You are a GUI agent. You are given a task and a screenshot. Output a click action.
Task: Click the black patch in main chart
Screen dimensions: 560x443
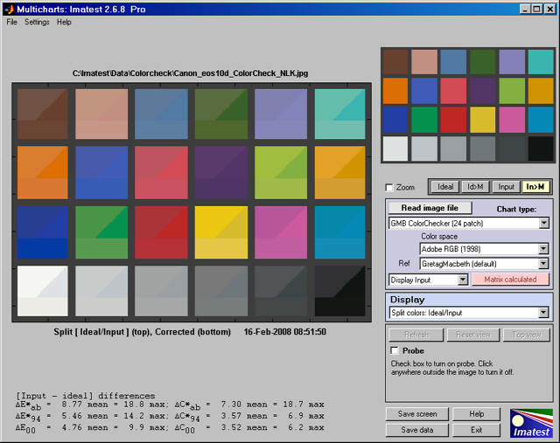(x=340, y=291)
